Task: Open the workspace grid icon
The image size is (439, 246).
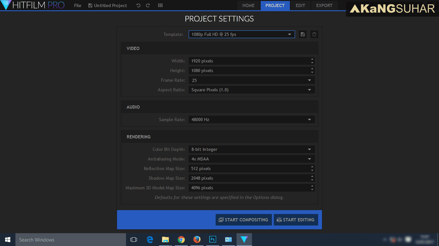Action: 160,5
